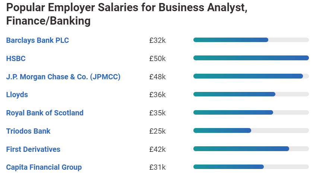Click the Barclays Bank PLC salary bar
The width and height of the screenshot is (313, 182).
tap(251, 40)
